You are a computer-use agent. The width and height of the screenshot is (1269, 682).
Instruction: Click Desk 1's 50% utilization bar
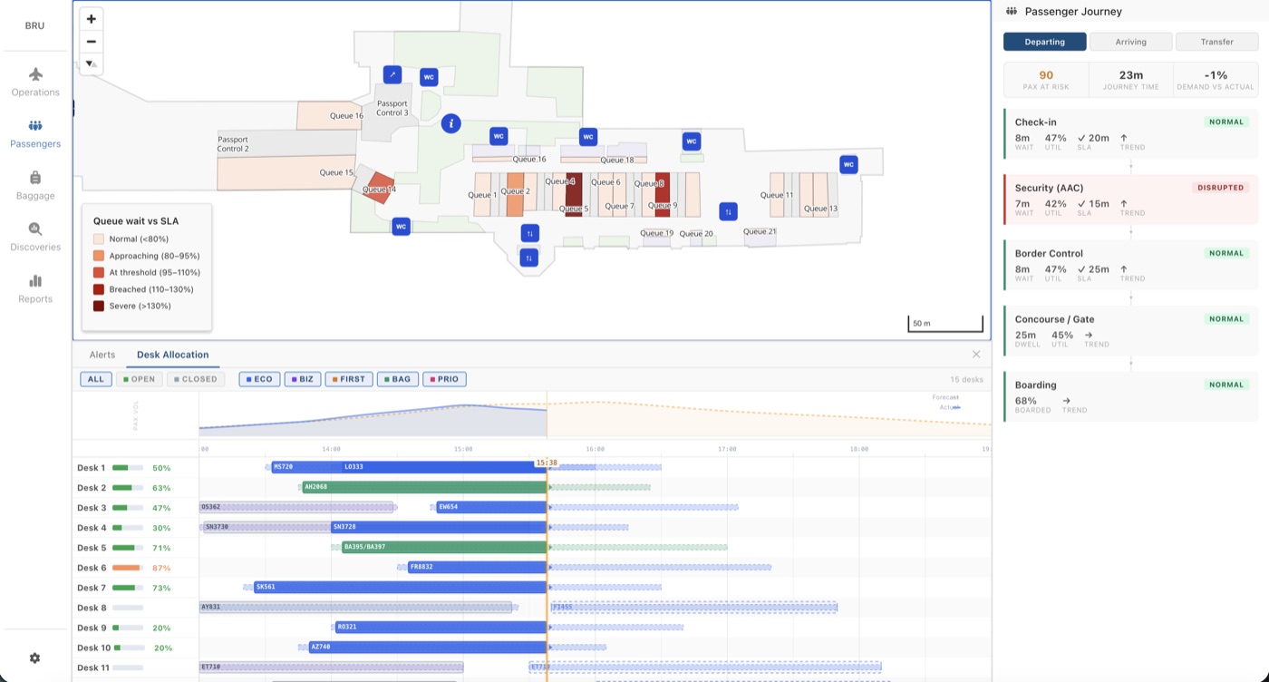point(128,468)
